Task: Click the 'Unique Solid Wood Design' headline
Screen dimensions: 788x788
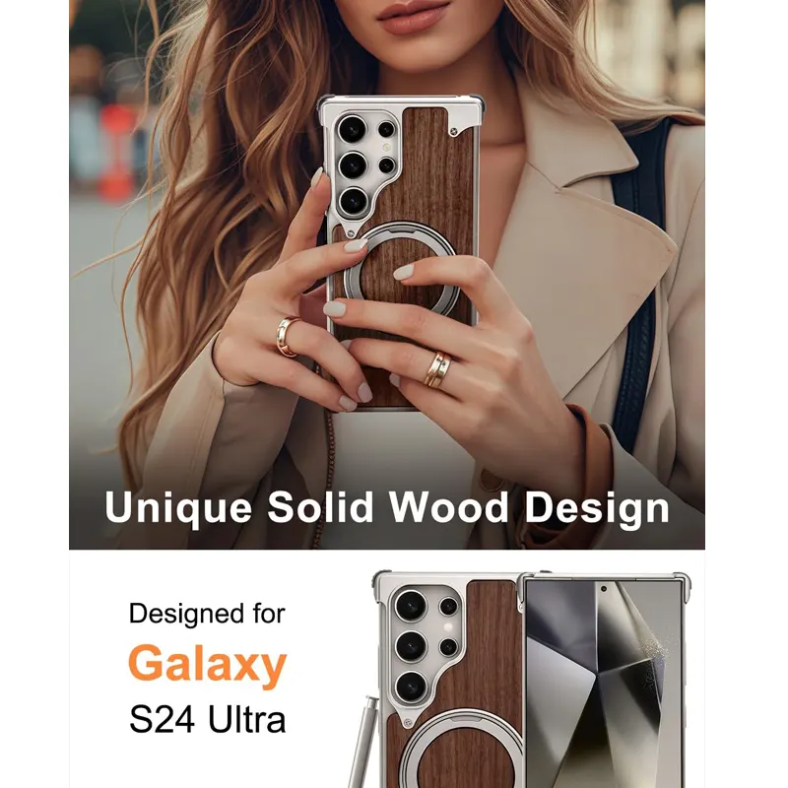Action: [387, 507]
